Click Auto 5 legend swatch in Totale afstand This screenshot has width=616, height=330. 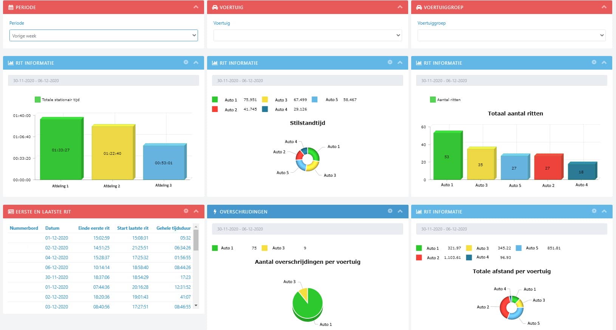518,248
